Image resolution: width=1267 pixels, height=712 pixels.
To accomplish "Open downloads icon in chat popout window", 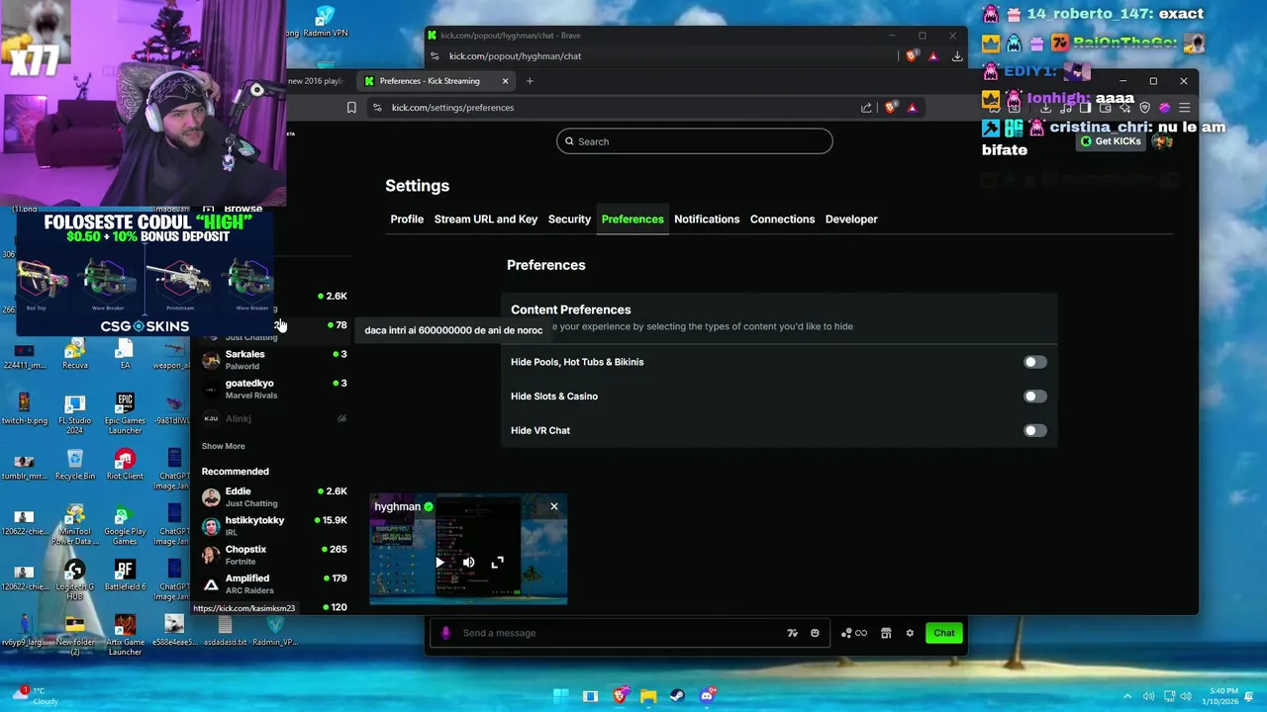I will click(957, 56).
